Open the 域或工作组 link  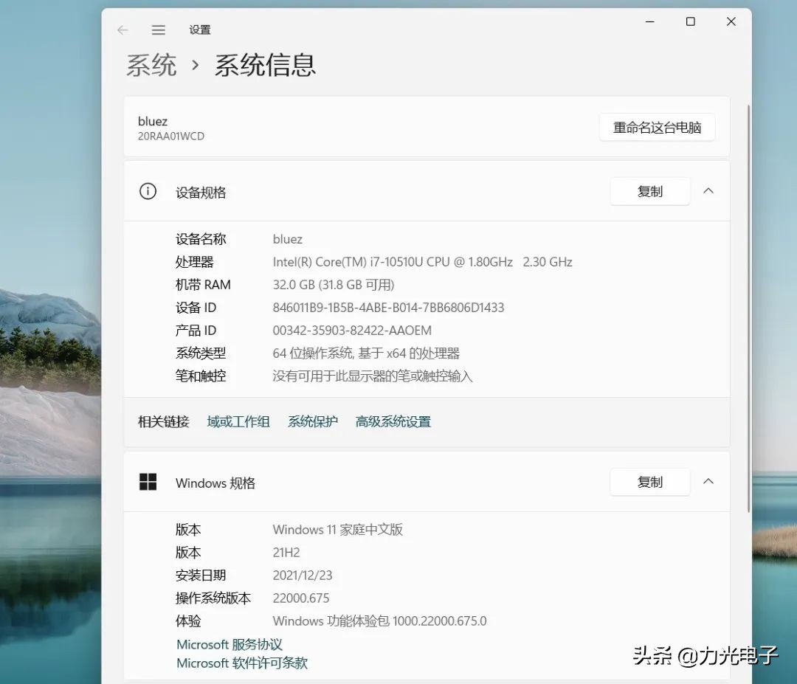(238, 422)
